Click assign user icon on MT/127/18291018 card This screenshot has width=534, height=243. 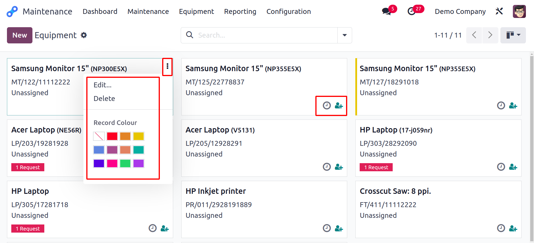513,106
